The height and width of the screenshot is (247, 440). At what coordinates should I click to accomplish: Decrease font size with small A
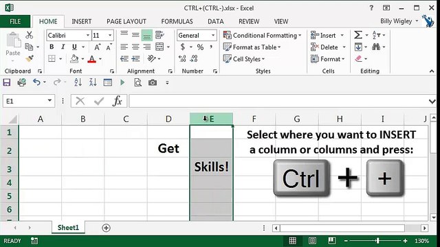109,47
